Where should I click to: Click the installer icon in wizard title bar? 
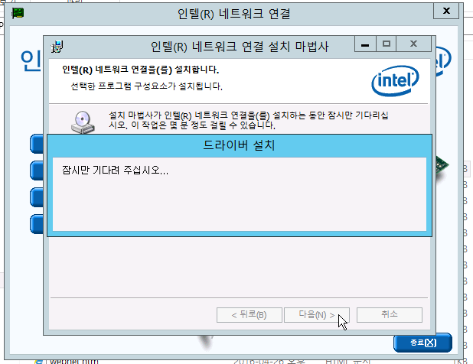(57, 47)
